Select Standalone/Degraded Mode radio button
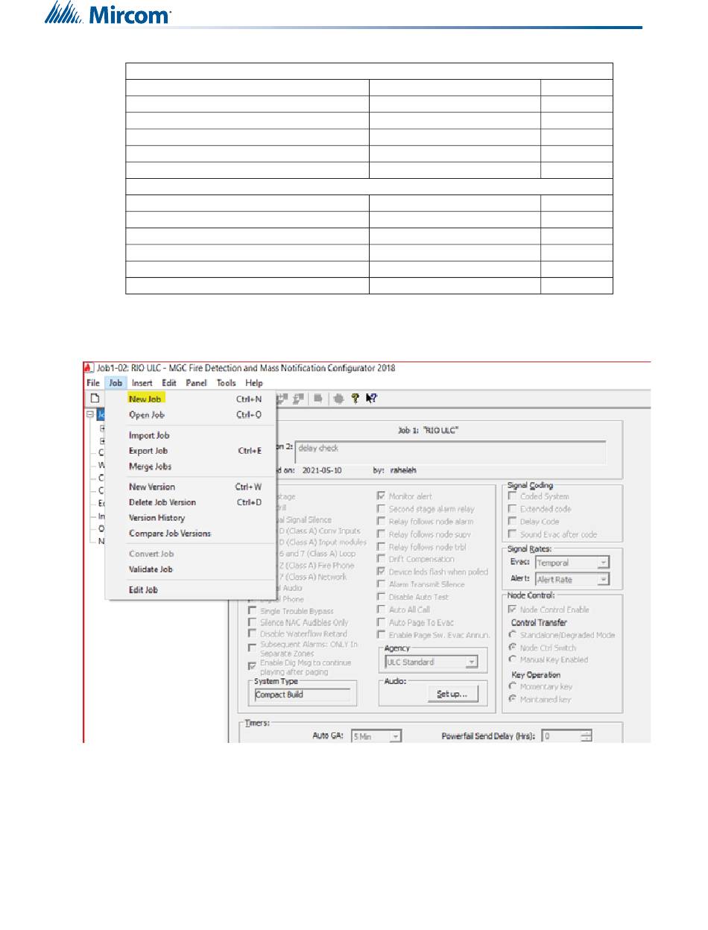Image resolution: width=708 pixels, height=930 pixels. (x=512, y=635)
